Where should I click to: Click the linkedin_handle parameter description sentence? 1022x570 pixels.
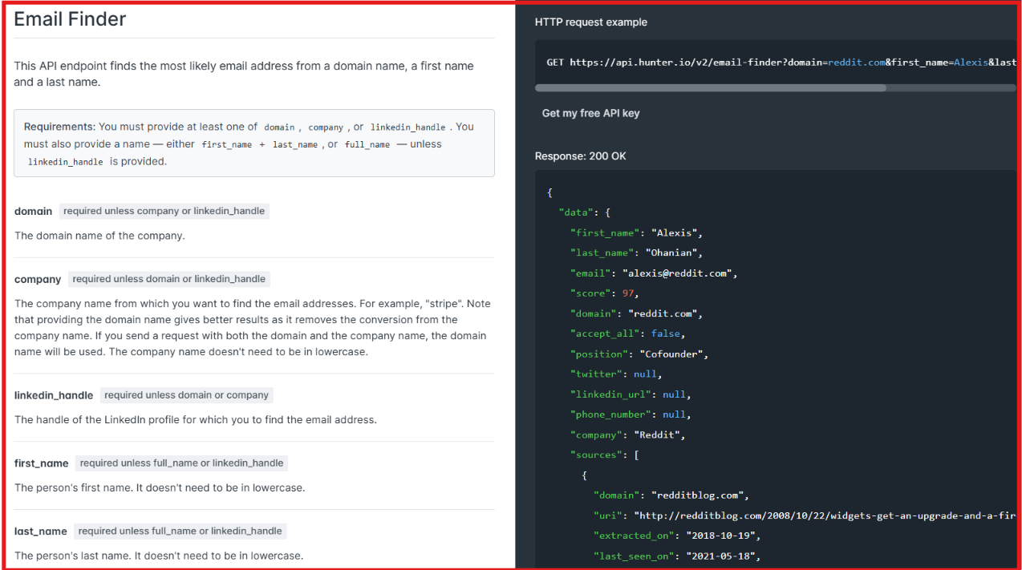195,419
